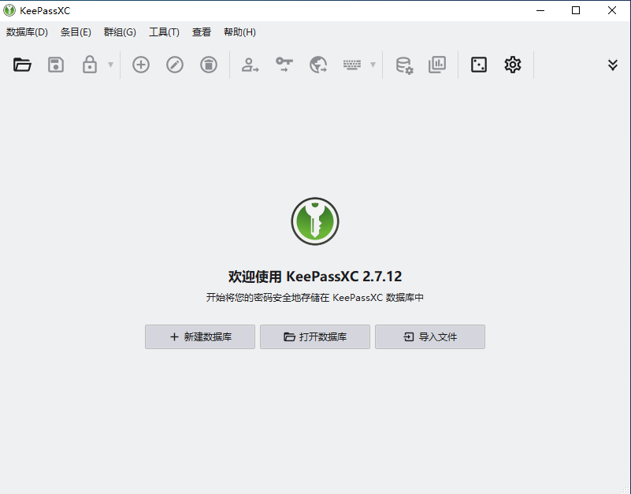Expand the toolbar overflow double chevron
This screenshot has width=631, height=494.
click(x=613, y=65)
